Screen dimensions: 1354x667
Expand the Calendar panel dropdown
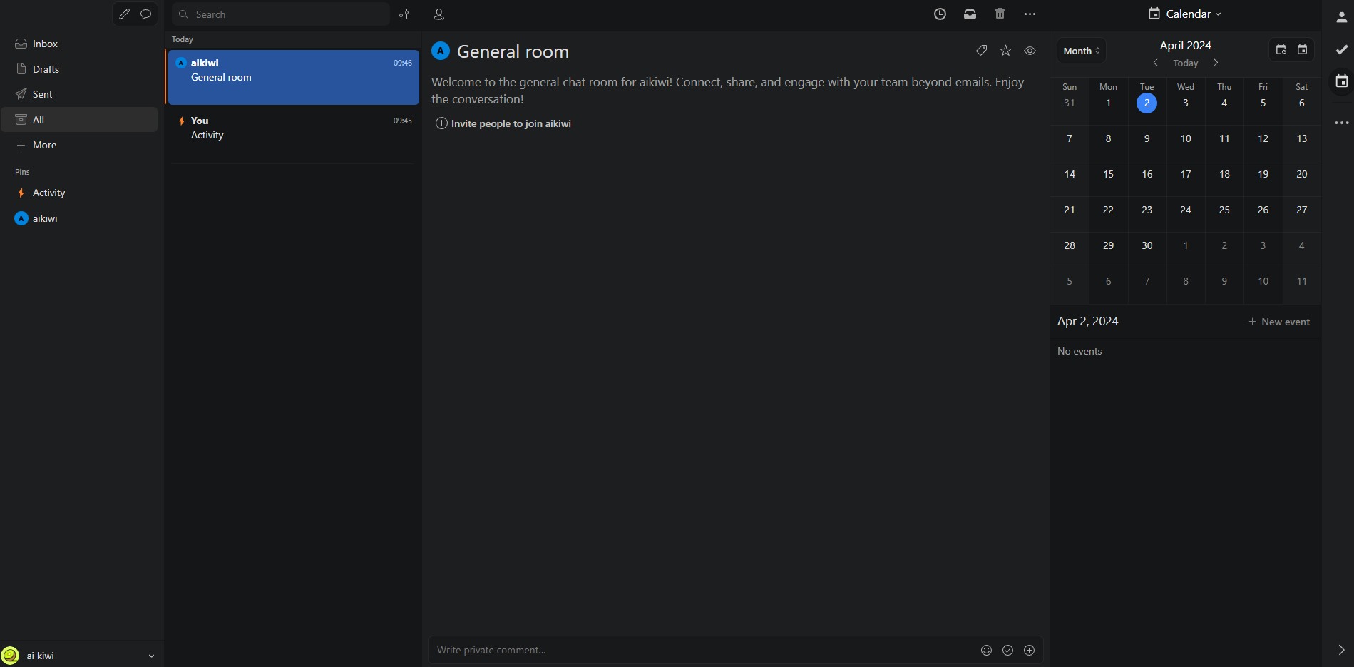1185,14
